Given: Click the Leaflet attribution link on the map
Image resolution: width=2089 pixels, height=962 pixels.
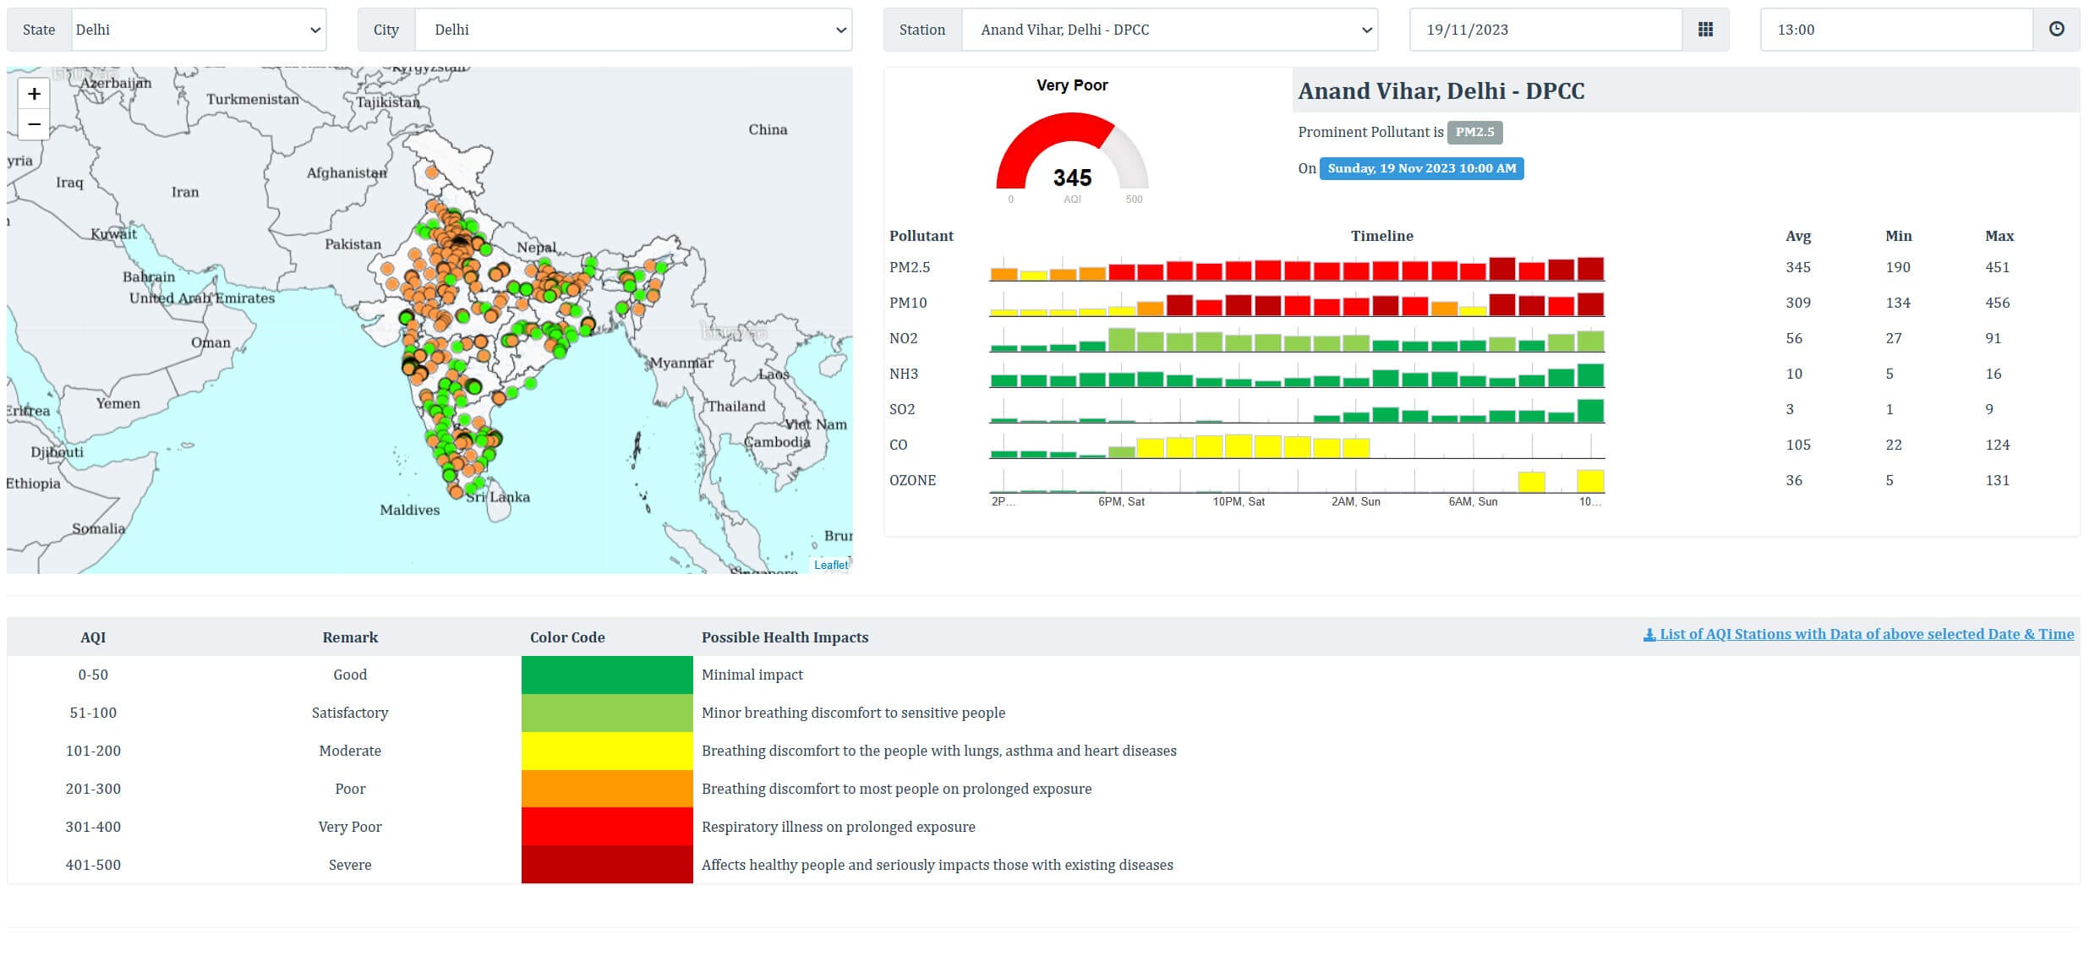Looking at the screenshot, I should coord(831,564).
